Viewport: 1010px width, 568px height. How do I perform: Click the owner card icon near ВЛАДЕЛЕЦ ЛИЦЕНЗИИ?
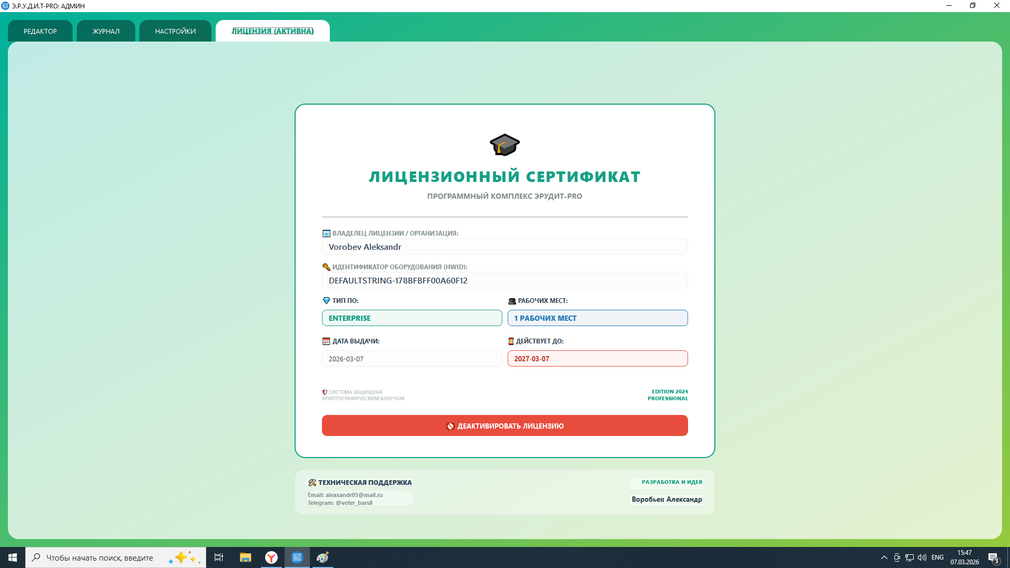point(326,234)
